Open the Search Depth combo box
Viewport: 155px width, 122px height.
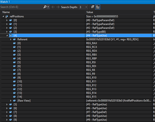coord(83,7)
